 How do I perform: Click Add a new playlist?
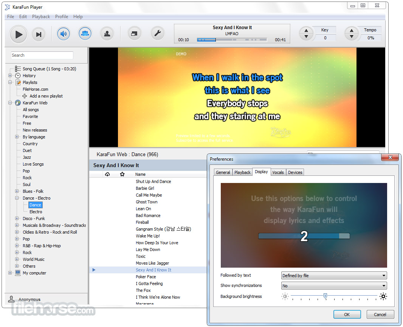[x=46, y=96]
